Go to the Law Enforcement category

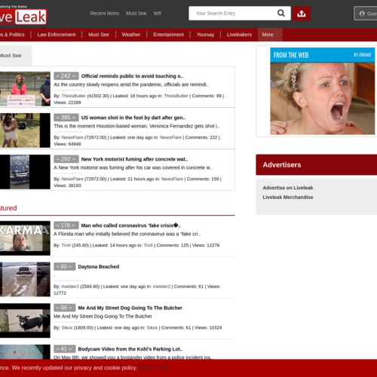coord(57,35)
